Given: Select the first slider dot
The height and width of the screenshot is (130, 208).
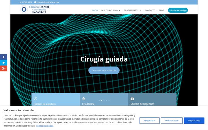Looking at the screenshot, I should (x=99, y=100).
